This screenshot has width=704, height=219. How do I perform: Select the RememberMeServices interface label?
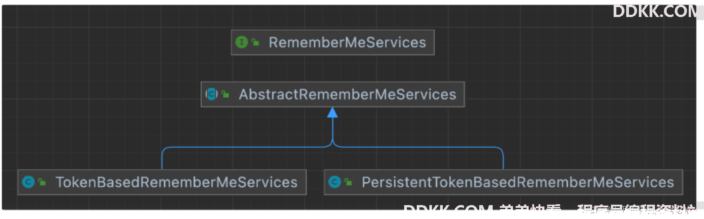347,43
